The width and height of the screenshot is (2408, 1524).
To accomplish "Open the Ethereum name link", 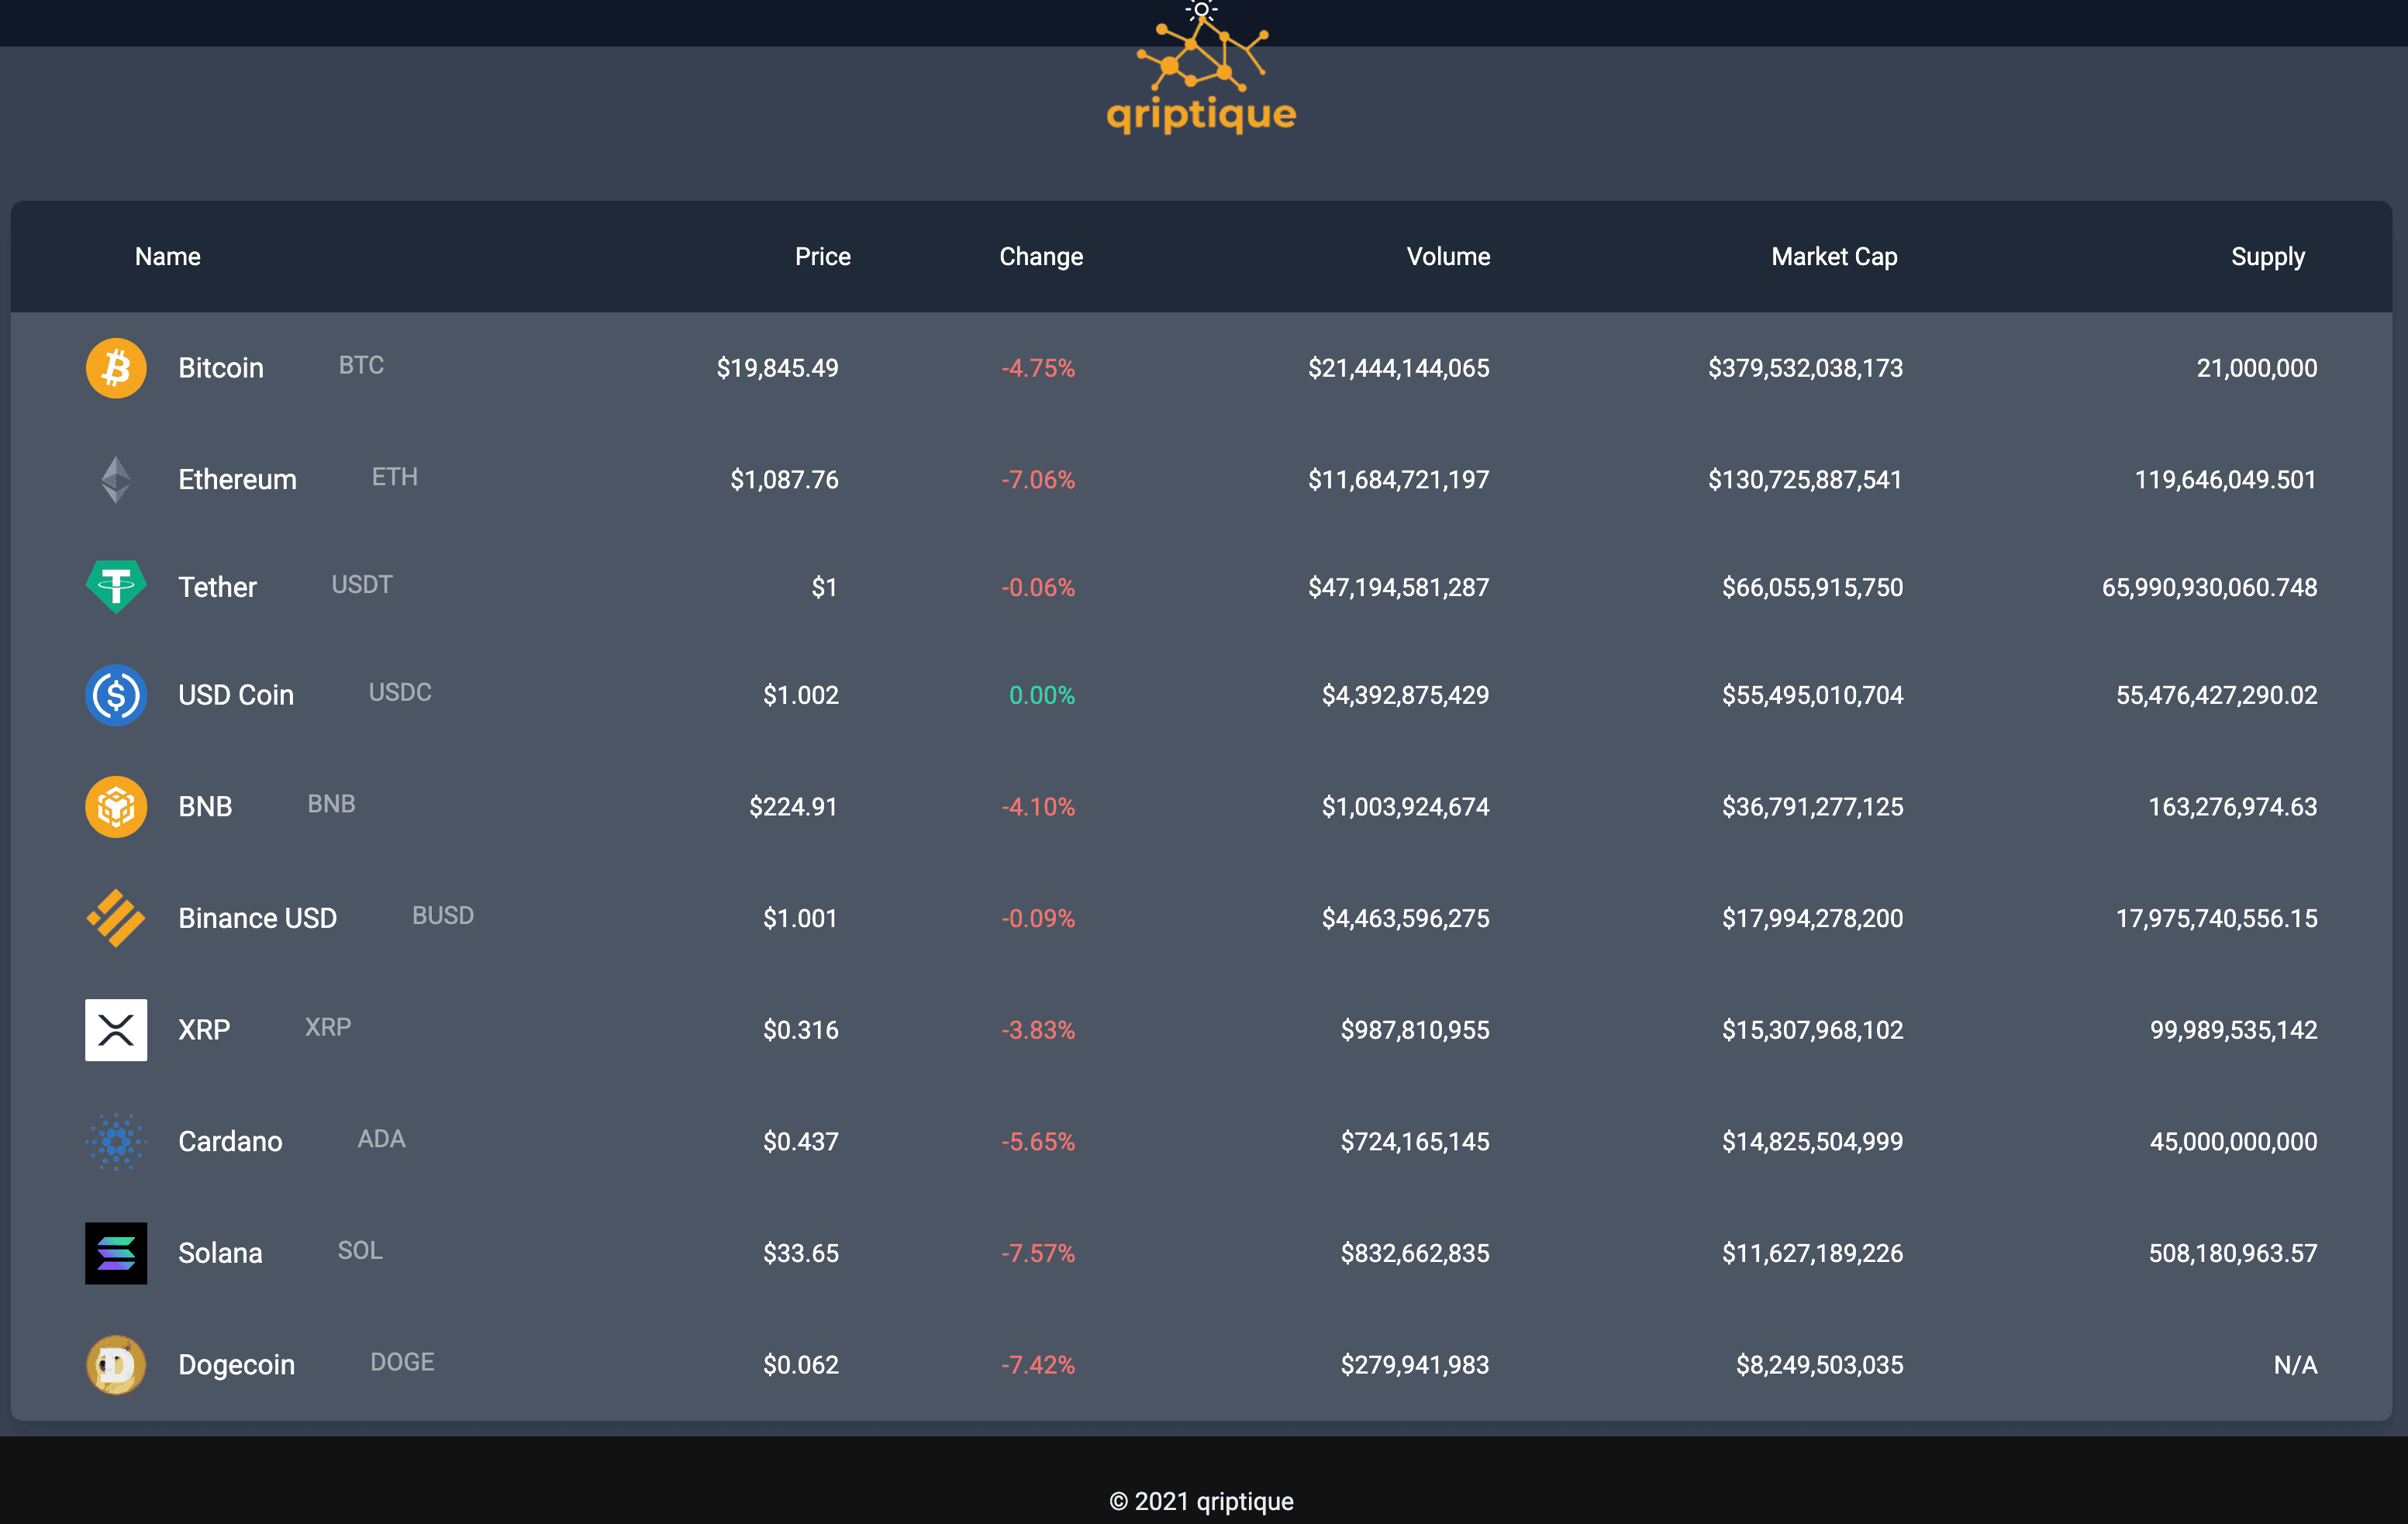I will pyautogui.click(x=237, y=480).
